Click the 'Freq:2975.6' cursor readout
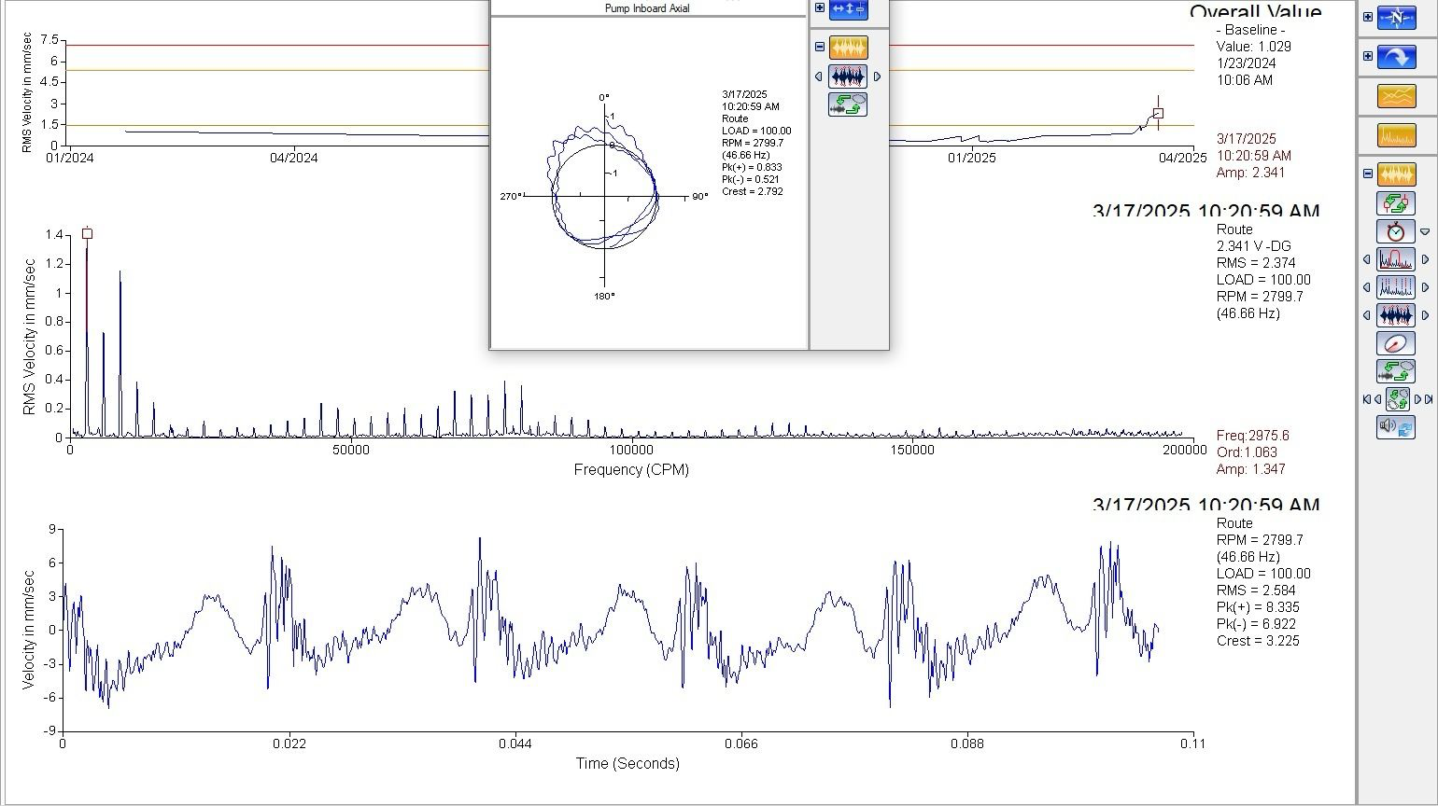The height and width of the screenshot is (806, 1438). pyautogui.click(x=1253, y=436)
